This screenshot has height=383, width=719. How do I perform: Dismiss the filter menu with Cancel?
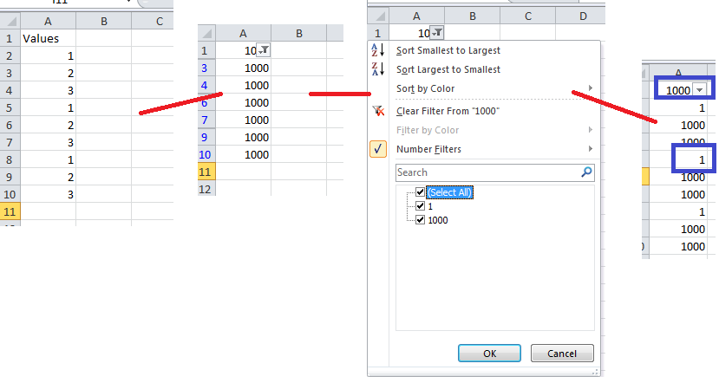(x=562, y=354)
